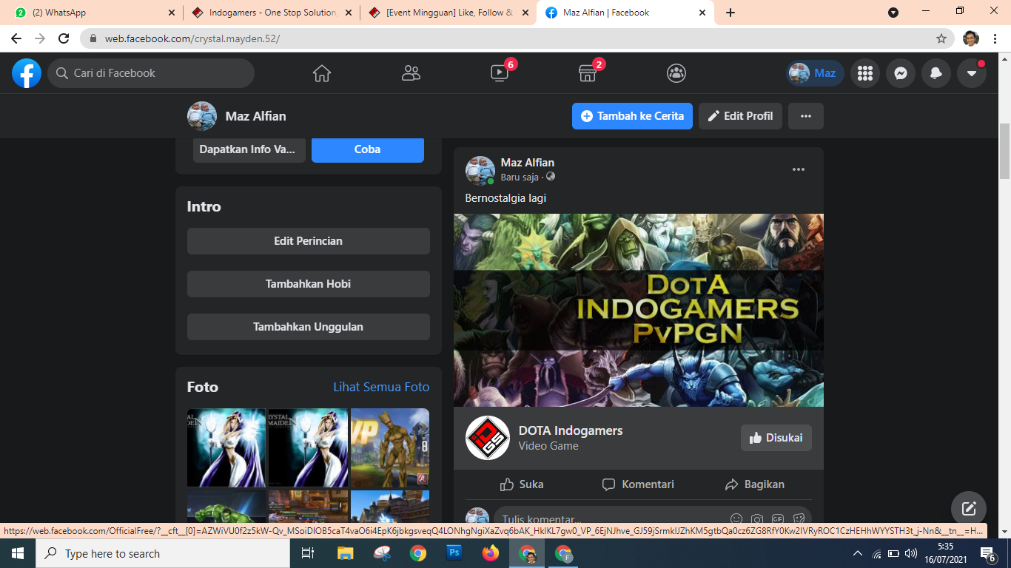Screen dimensions: 1011x568
Task: Switch to the WhatsApp browser tab
Action: click(95, 13)
